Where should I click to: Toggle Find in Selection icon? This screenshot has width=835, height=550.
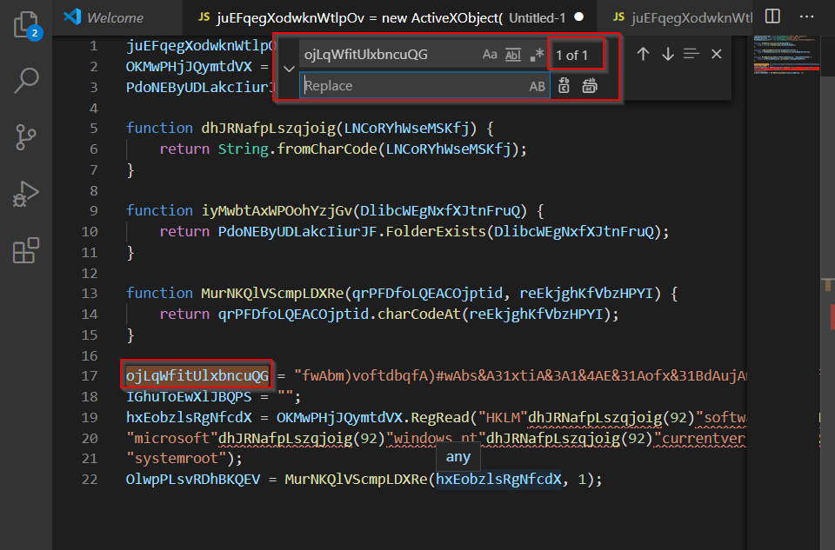tap(691, 54)
